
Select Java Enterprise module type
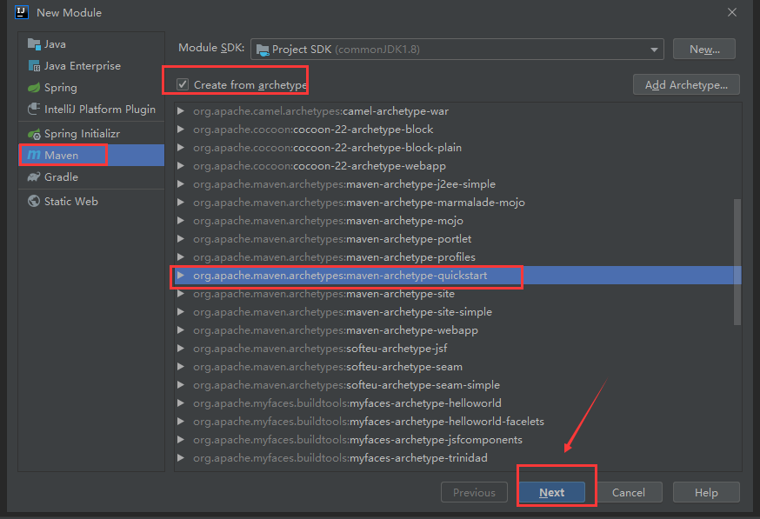pyautogui.click(x=91, y=66)
